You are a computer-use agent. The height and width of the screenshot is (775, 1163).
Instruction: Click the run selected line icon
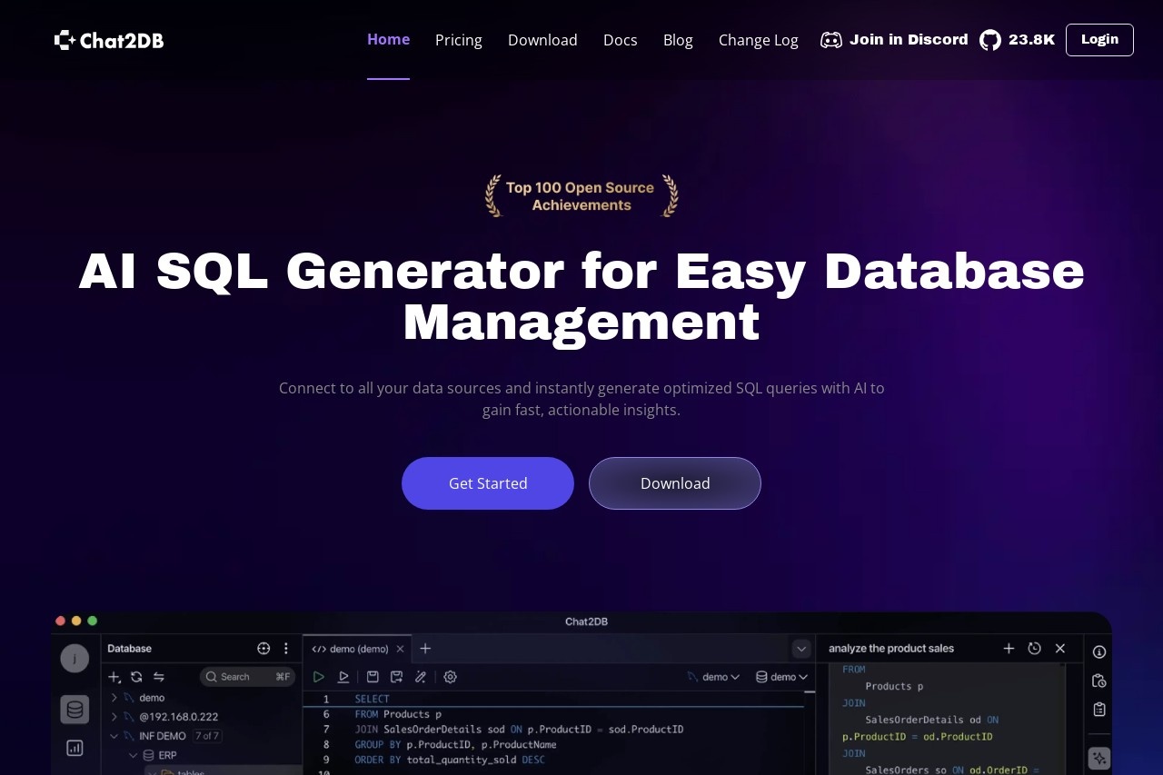click(x=343, y=677)
